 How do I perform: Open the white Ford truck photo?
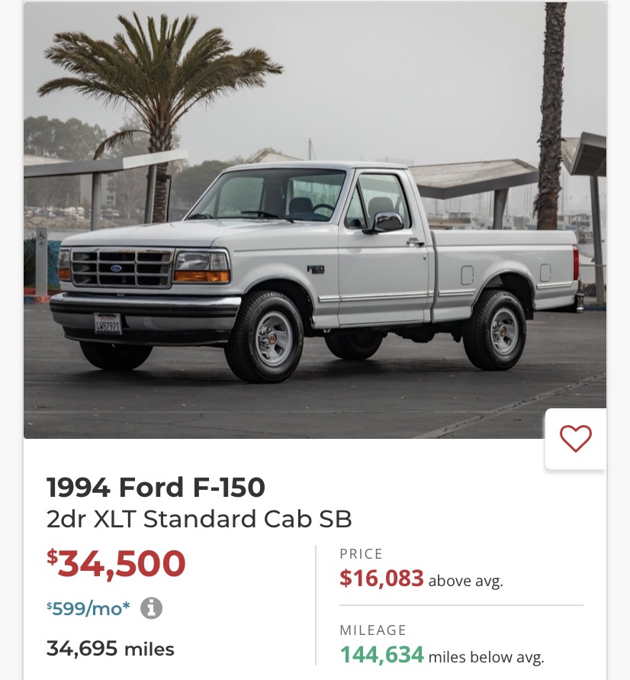point(314,221)
